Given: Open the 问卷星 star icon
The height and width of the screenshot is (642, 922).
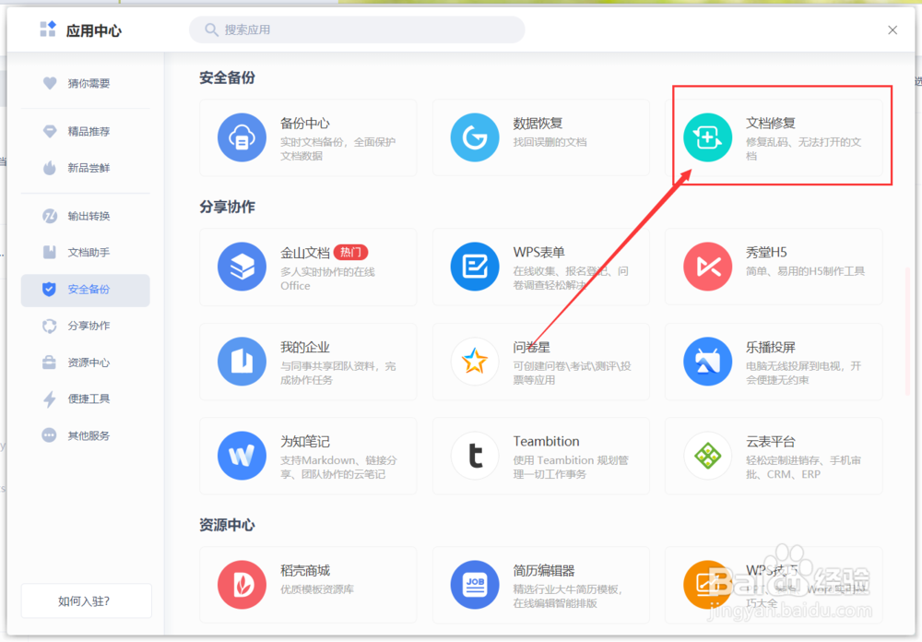Looking at the screenshot, I should tap(475, 362).
